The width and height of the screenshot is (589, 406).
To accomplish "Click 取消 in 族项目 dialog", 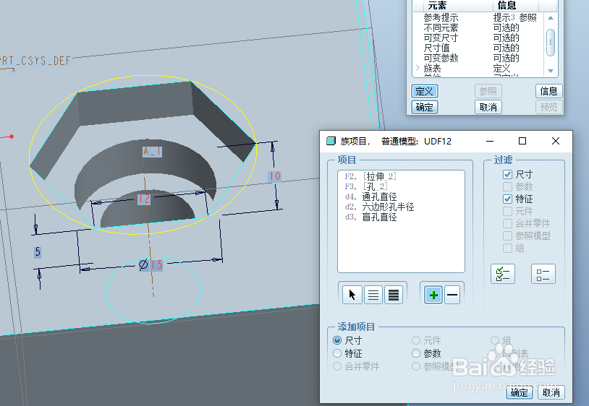I will click(x=551, y=392).
